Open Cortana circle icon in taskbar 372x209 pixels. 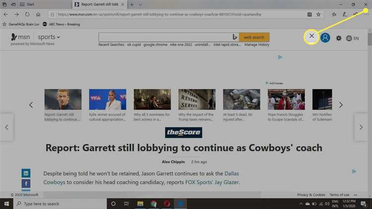tap(113, 204)
